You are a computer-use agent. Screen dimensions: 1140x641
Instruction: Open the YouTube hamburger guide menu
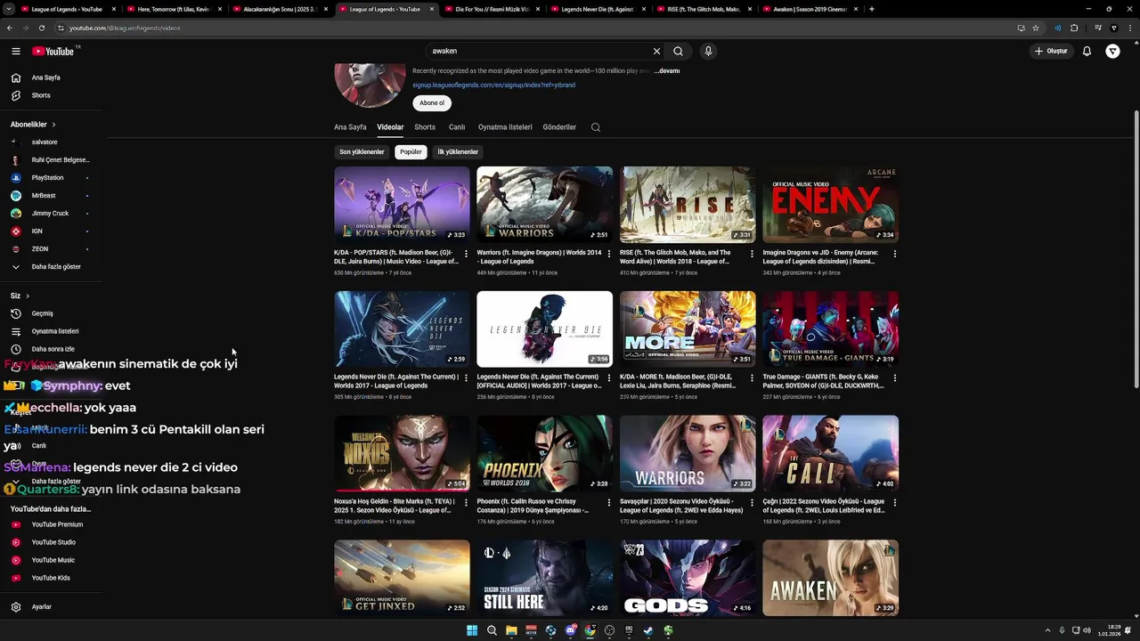[x=16, y=52]
